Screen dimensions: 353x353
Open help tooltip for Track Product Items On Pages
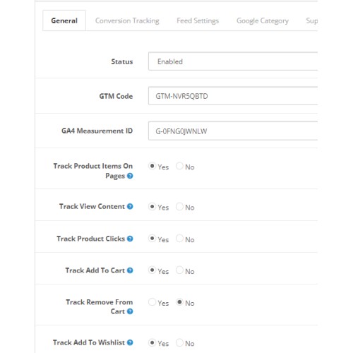point(130,176)
